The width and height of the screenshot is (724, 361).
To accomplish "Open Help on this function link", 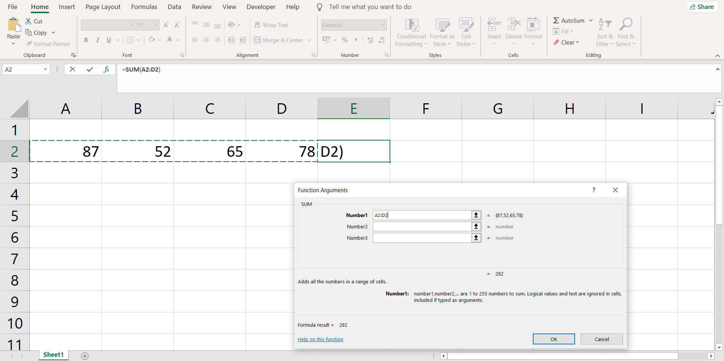I will point(321,339).
